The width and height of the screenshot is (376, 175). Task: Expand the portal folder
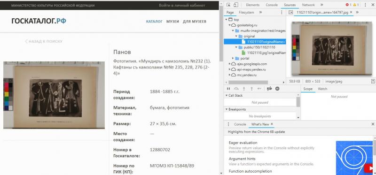pos(233,59)
